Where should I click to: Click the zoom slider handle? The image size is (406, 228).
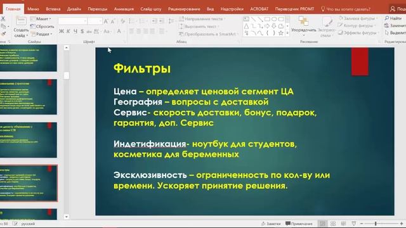[x=376, y=224]
